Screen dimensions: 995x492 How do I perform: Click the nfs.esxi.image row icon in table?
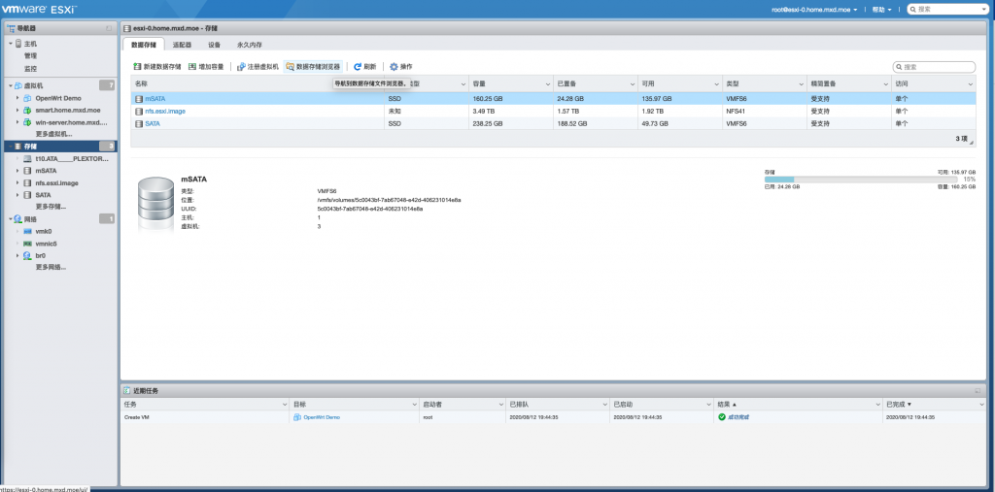(139, 111)
